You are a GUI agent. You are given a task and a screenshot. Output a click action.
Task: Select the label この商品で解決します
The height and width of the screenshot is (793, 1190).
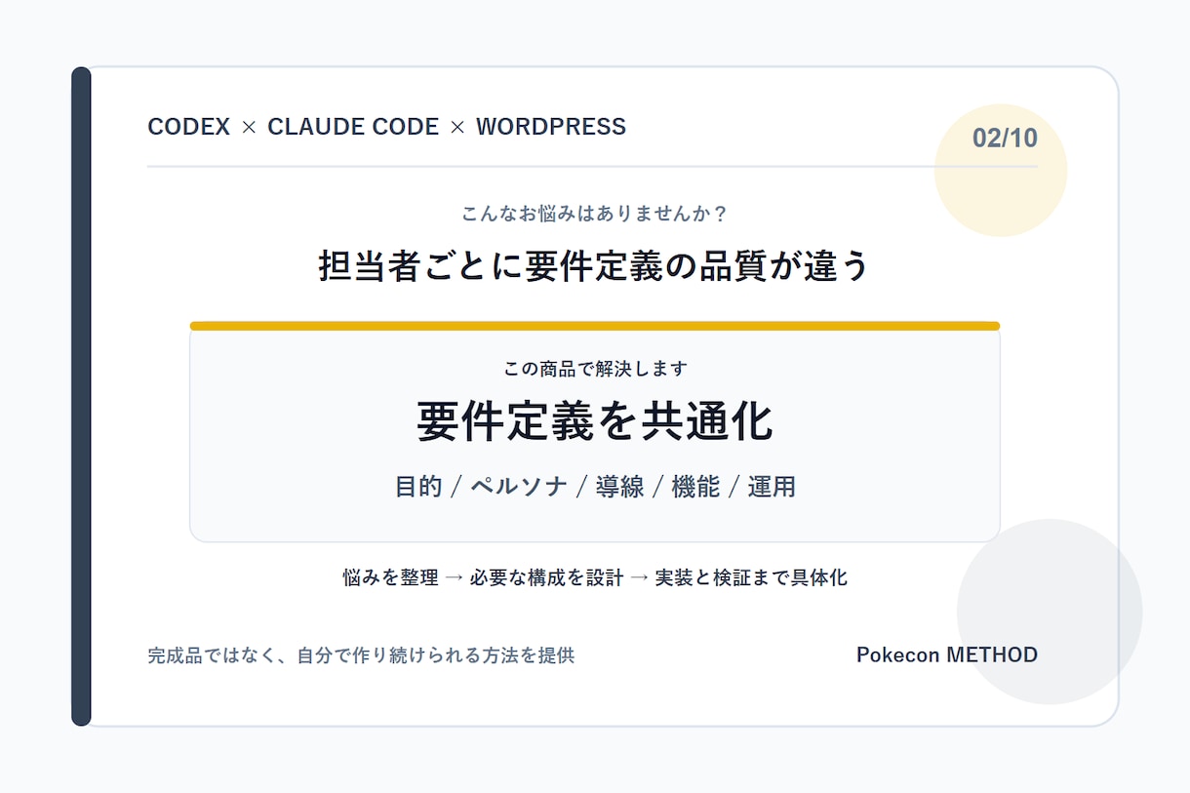pyautogui.click(x=595, y=369)
